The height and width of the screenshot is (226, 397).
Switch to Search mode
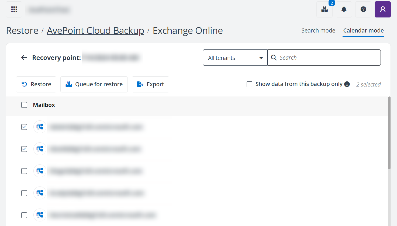318,30
